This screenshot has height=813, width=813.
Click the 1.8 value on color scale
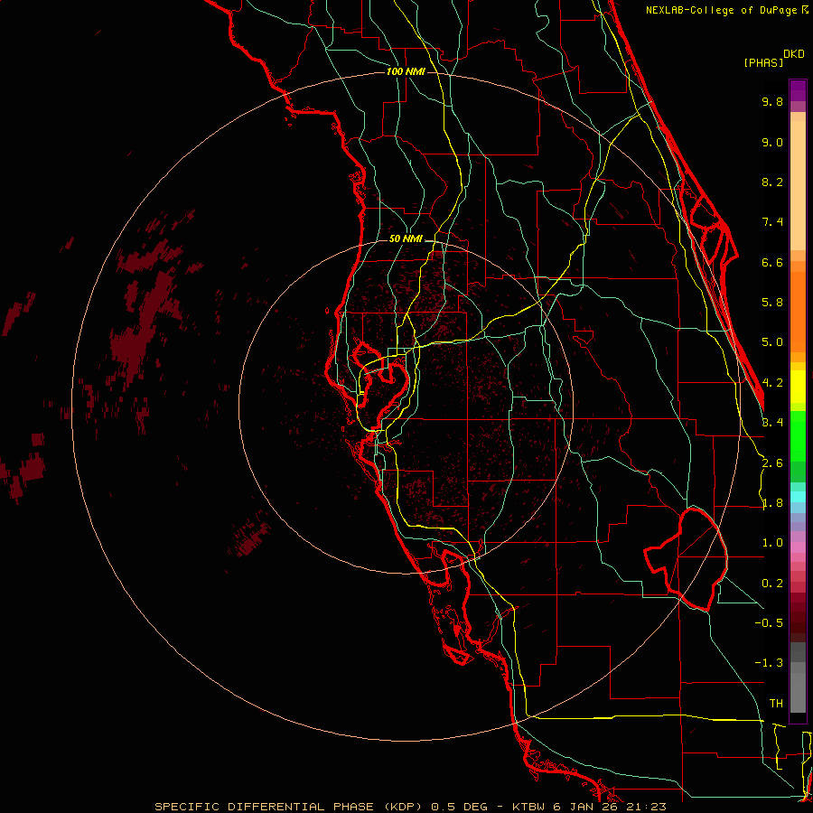click(772, 503)
